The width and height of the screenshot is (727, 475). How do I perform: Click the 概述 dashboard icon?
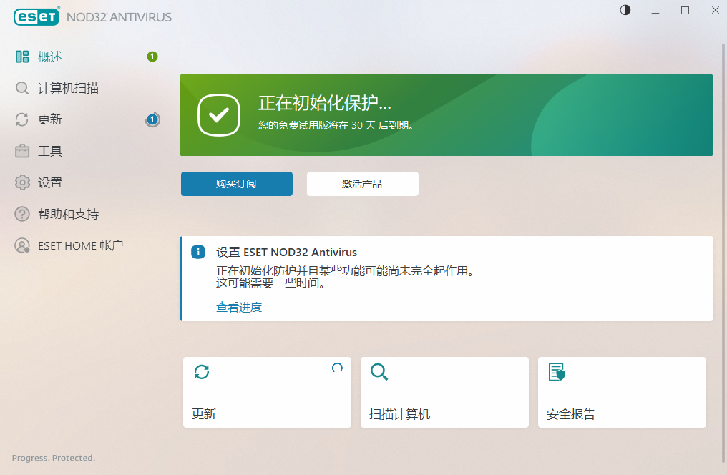(21, 57)
